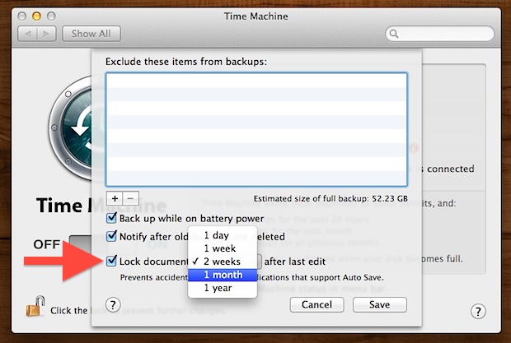This screenshot has height=343, width=511.
Task: Toggle Back up while on battery power
Action: (x=111, y=217)
